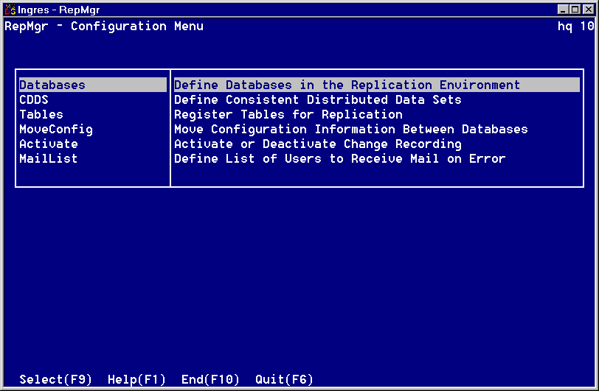The width and height of the screenshot is (599, 391).
Task: Open MailList configuration entry
Action: pyautogui.click(x=49, y=159)
